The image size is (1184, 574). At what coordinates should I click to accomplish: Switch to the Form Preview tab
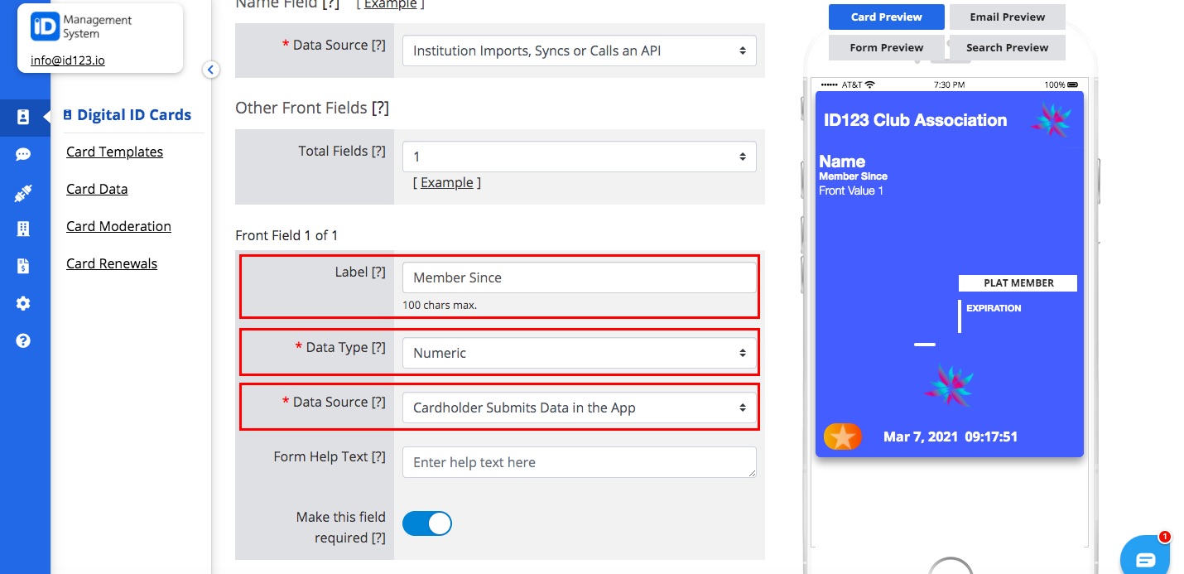(886, 47)
